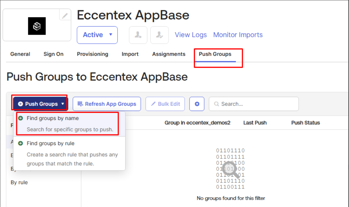Open the Import tab
The width and height of the screenshot is (349, 207).
pos(130,54)
